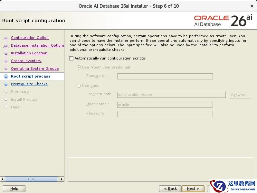Select the Use sudo radio button
Viewport: 257px width, 193px height.
pos(79,86)
